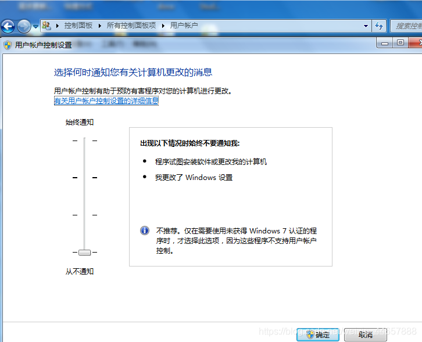Viewport: 422px width, 342px height.
Task: Click slider thumb at 从不通知 level
Action: tap(84, 253)
